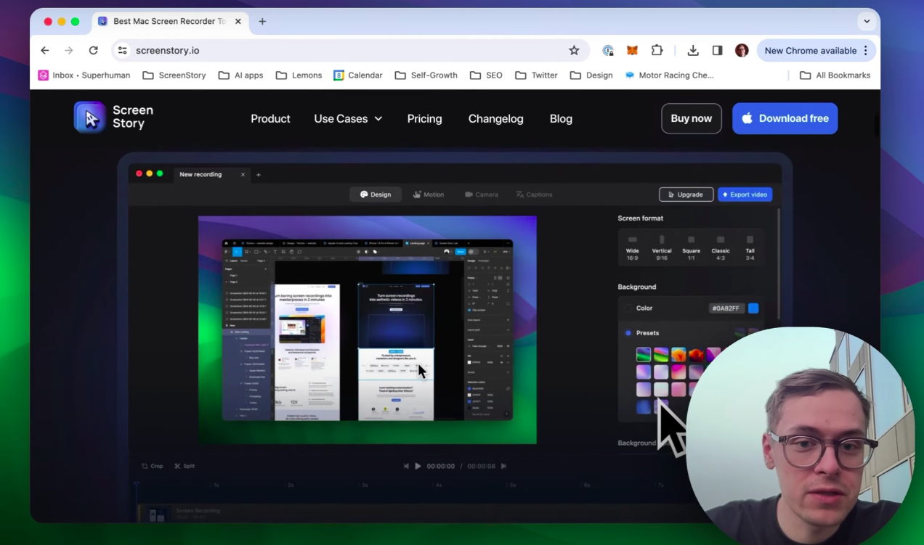Reload the screenstory.io page

tap(93, 51)
